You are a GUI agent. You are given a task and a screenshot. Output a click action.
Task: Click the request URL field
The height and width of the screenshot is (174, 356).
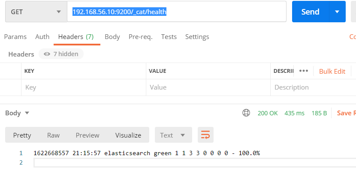177,12
